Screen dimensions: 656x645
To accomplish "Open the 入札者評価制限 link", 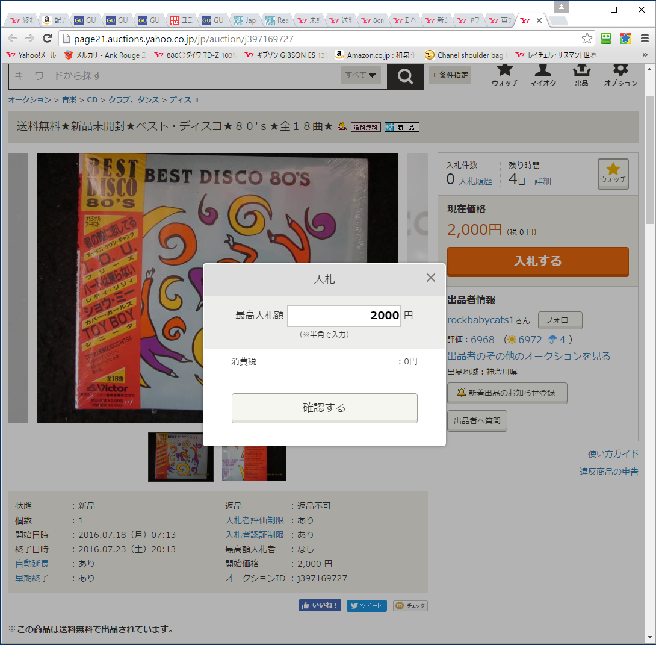I will 255,520.
